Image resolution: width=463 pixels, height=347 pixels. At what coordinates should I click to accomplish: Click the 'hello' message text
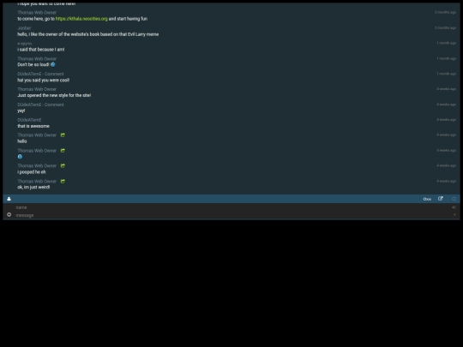pyautogui.click(x=22, y=141)
